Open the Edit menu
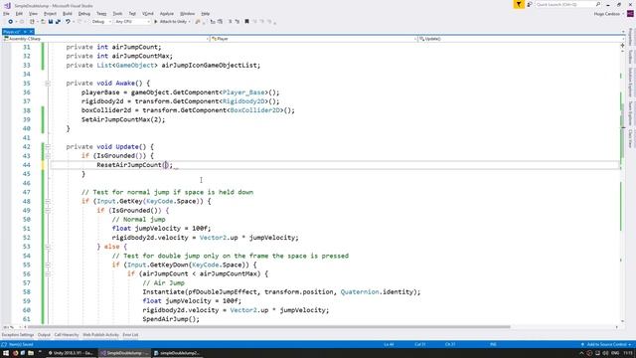The height and width of the screenshot is (358, 636). pos(19,14)
